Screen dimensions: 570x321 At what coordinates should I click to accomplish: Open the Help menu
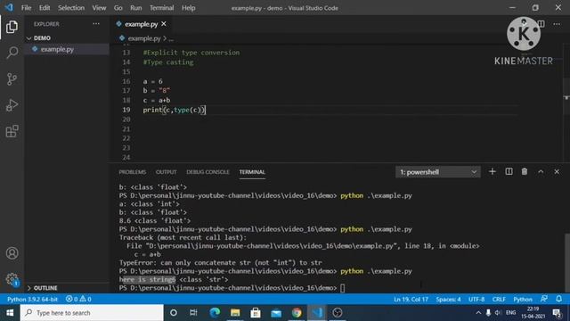tap(188, 8)
